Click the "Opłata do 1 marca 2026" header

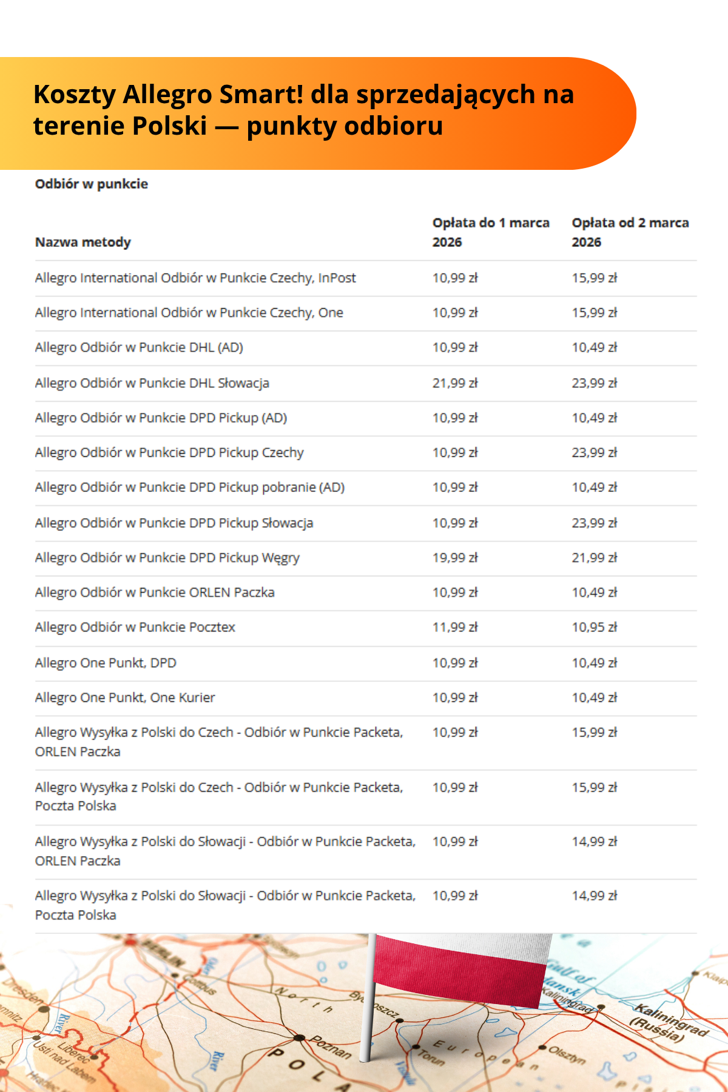[490, 232]
